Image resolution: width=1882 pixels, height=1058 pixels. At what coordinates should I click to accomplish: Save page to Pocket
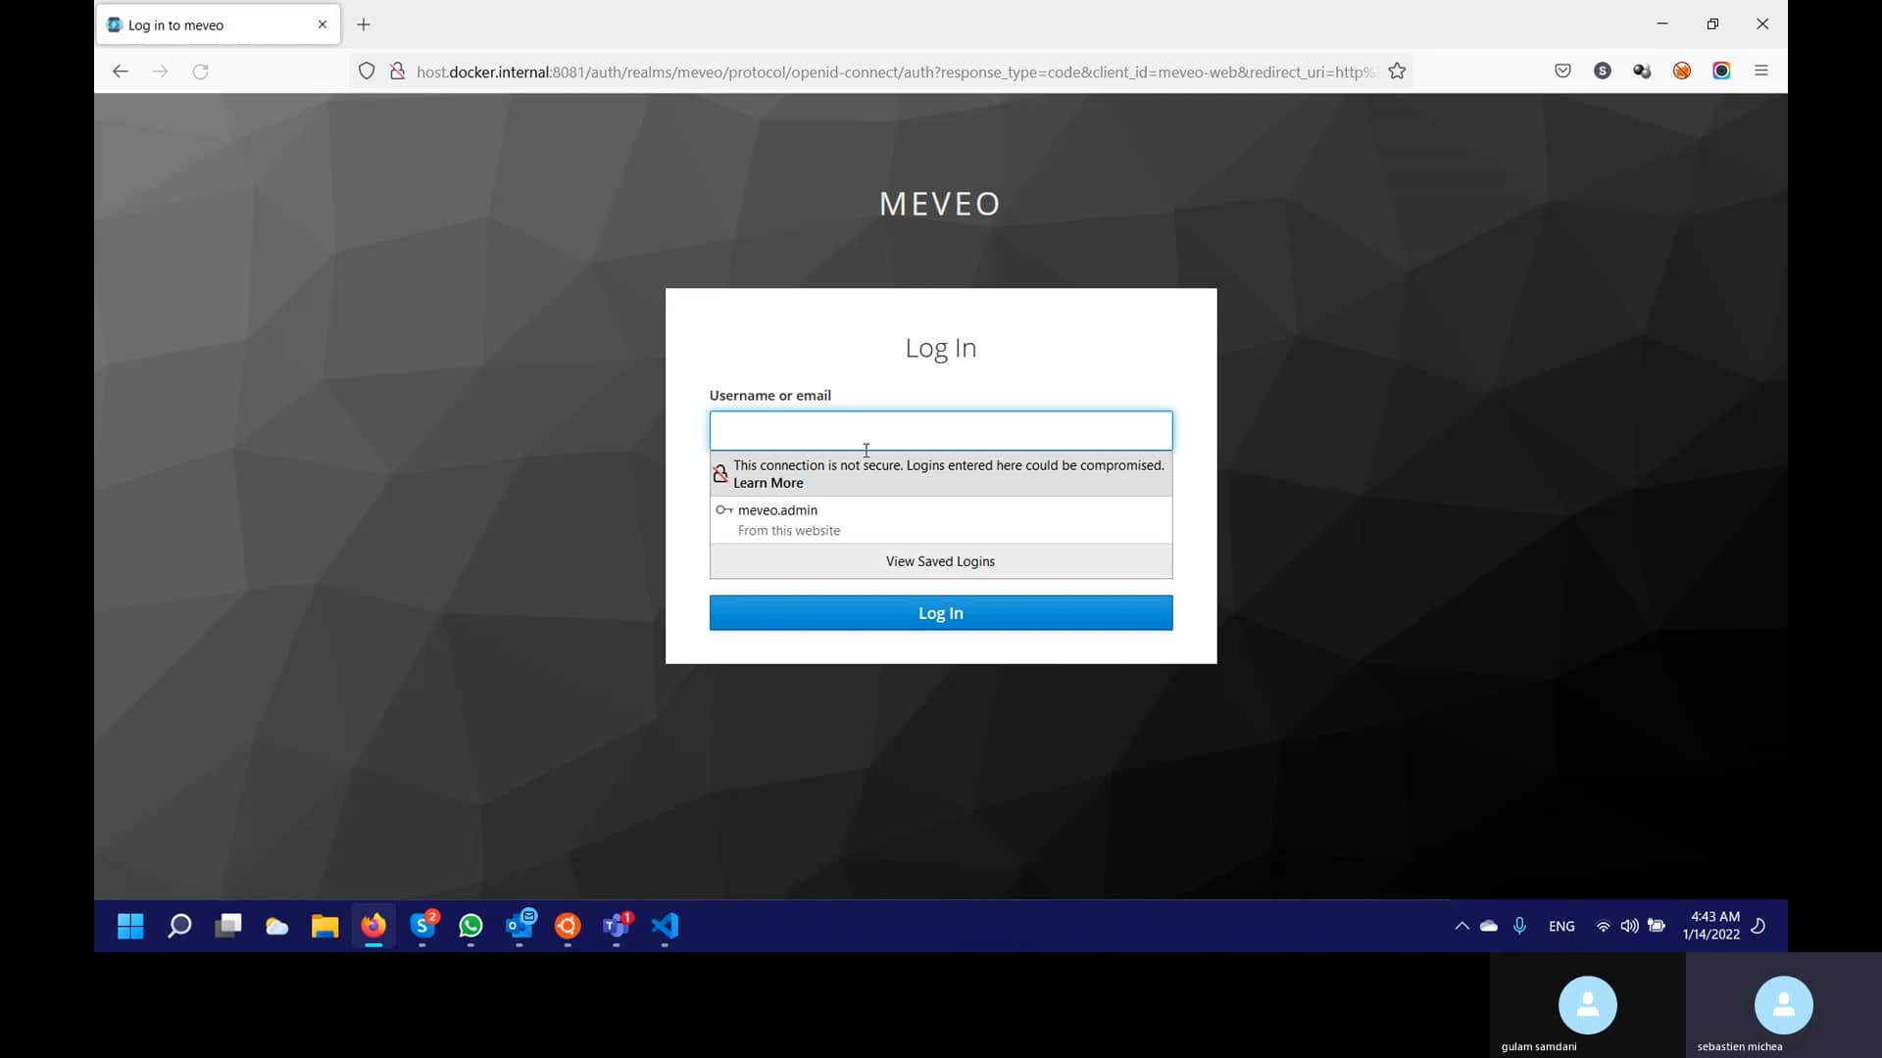(1562, 71)
